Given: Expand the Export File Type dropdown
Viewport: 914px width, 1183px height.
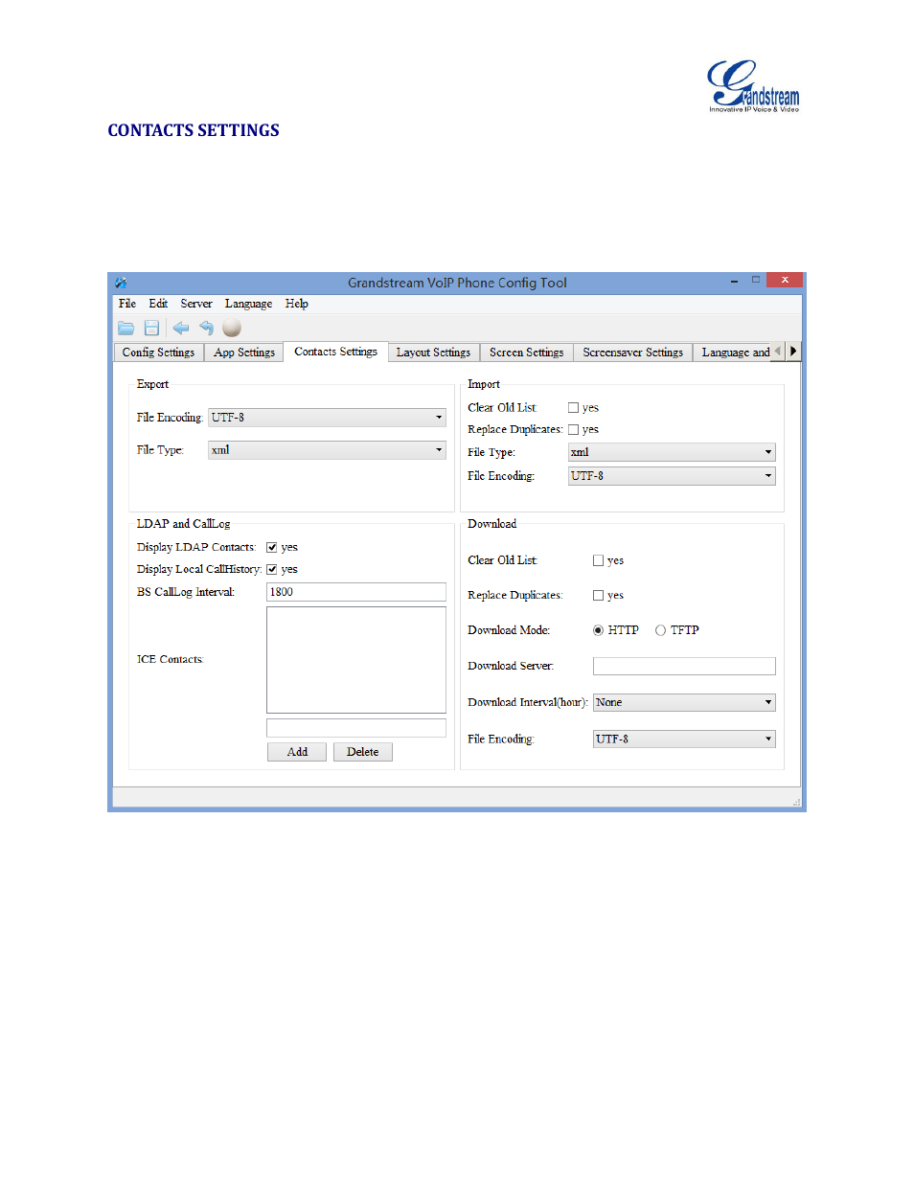Looking at the screenshot, I should pos(327,450).
